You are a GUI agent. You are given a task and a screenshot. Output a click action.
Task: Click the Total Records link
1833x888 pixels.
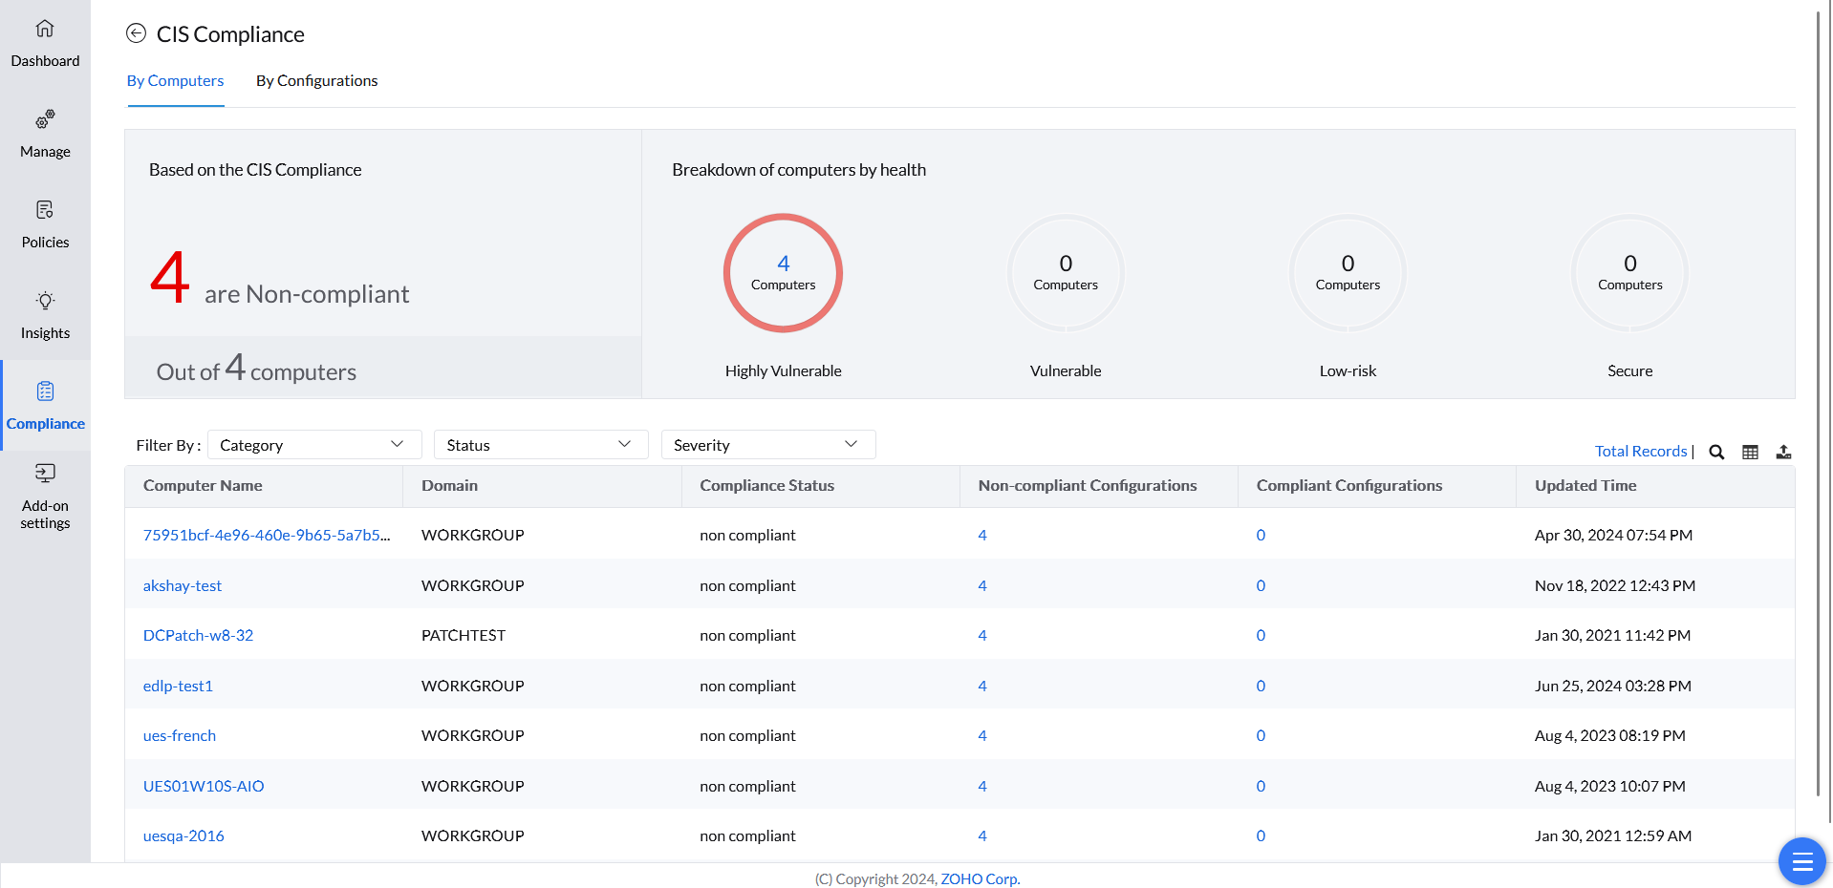(1640, 452)
